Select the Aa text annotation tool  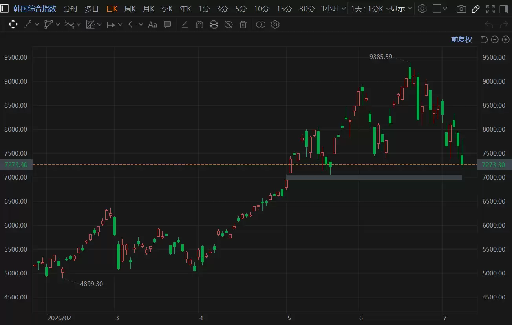click(152, 25)
